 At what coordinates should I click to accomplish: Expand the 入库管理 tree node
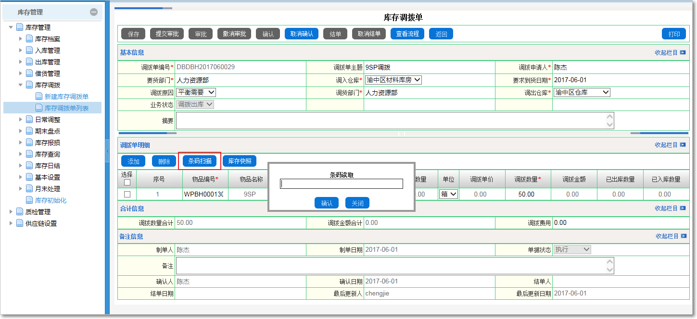(x=20, y=50)
